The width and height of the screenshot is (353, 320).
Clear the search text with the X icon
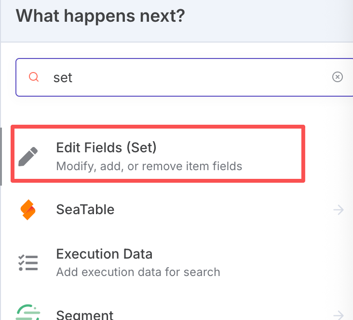(337, 77)
